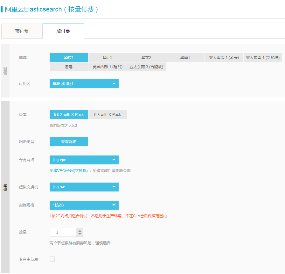
Task: Choose region 华南1
Action: tap(185, 58)
